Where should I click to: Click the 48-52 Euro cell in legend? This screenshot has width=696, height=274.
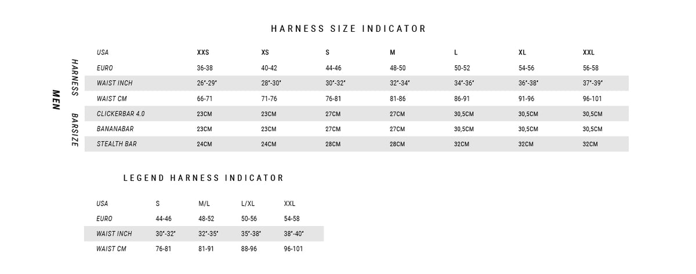coord(206,219)
